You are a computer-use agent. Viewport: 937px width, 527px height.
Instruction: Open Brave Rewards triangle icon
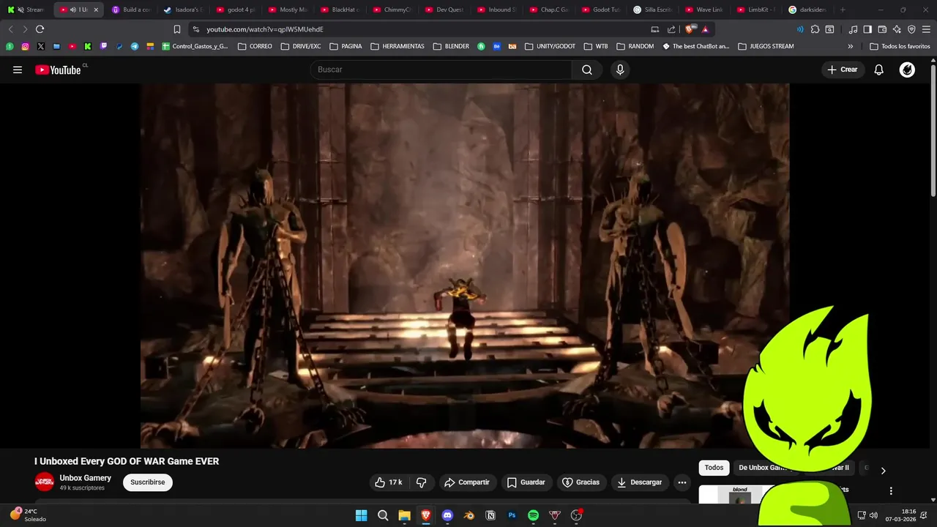705,29
